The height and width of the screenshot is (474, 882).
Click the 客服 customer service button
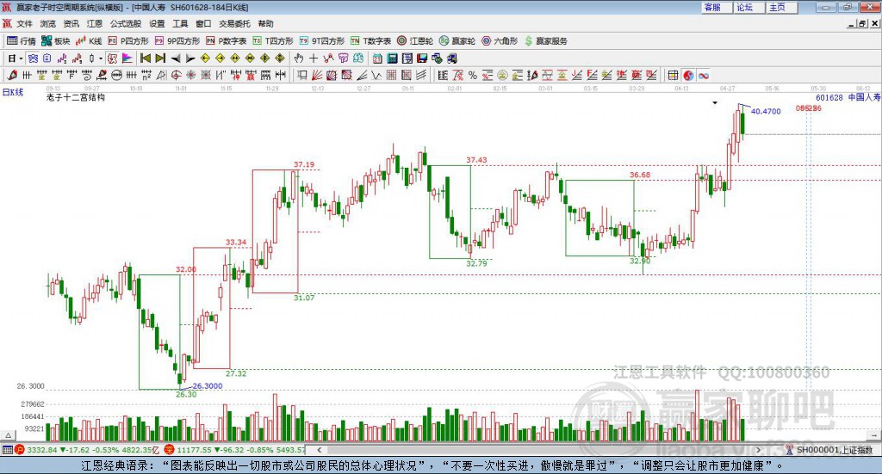coord(716,7)
